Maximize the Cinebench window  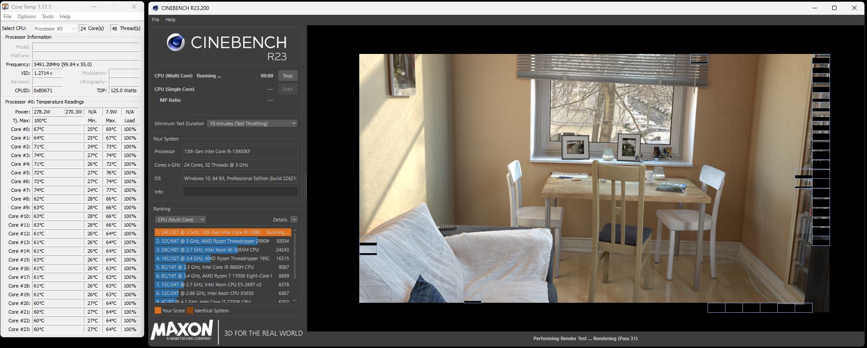[x=834, y=8]
